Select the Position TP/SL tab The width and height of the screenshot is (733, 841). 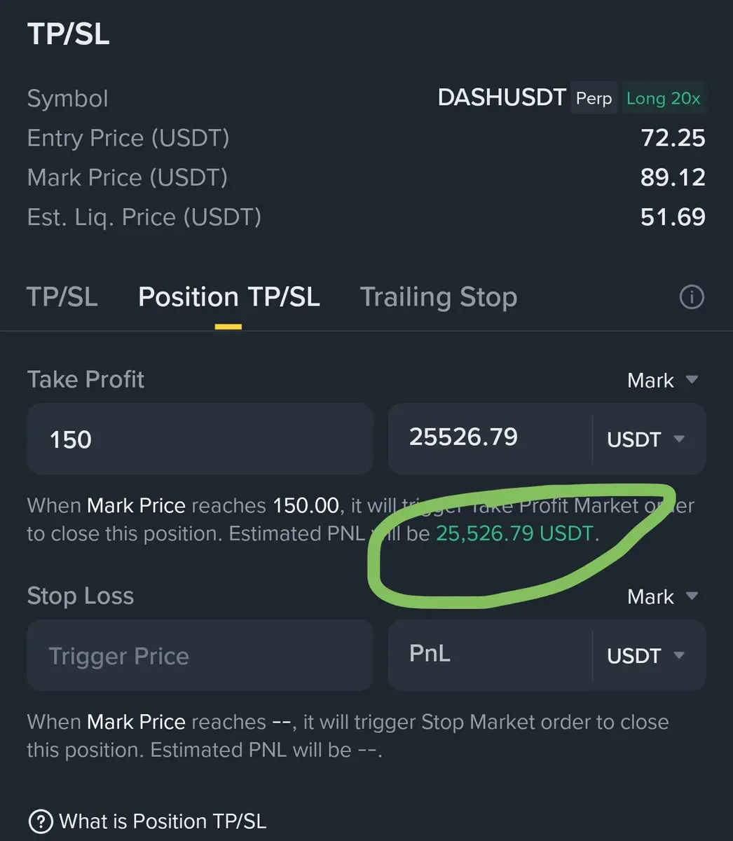(229, 297)
